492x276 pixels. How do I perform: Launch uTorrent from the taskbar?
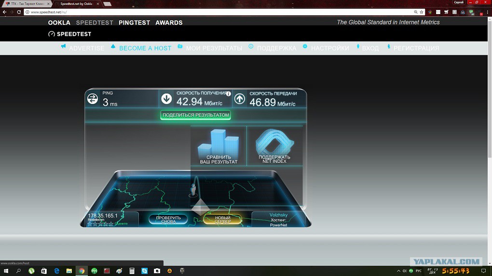pos(31,271)
